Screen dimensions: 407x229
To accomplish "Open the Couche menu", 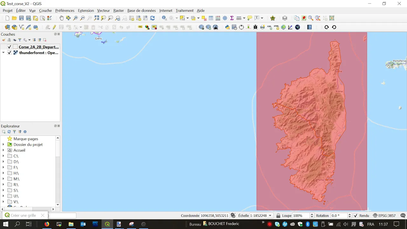I will (45, 10).
